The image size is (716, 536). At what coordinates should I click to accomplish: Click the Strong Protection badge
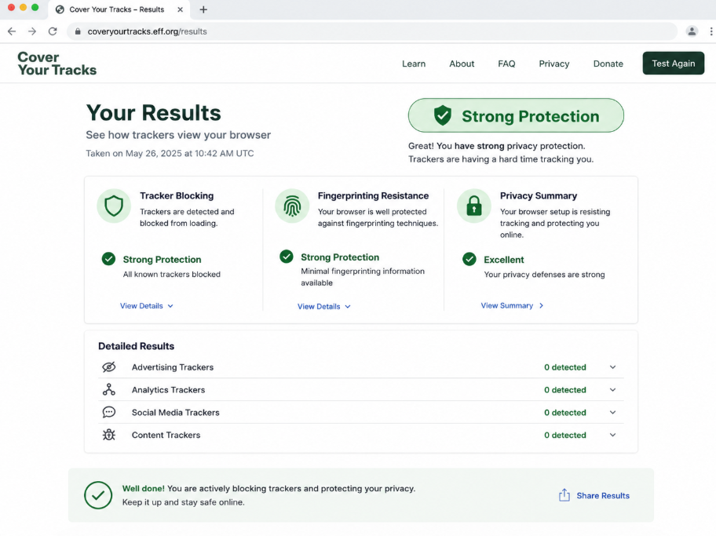point(516,115)
